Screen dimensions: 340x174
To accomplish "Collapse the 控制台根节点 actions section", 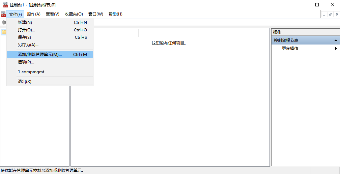I will click(x=336, y=40).
